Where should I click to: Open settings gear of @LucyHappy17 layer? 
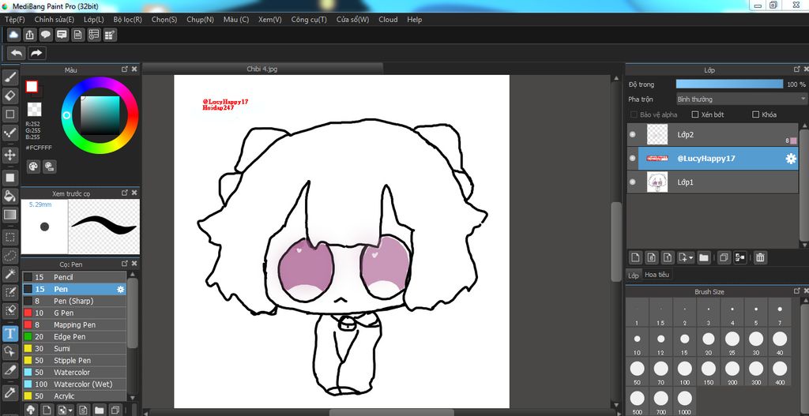(x=791, y=159)
